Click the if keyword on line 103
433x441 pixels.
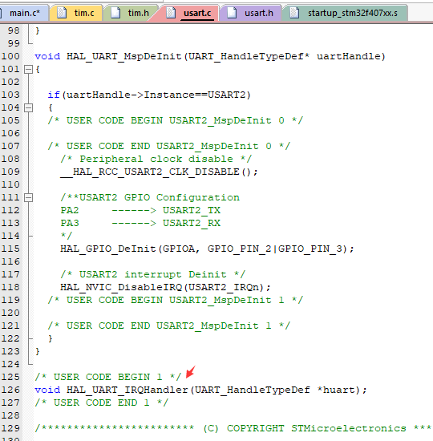tap(54, 95)
